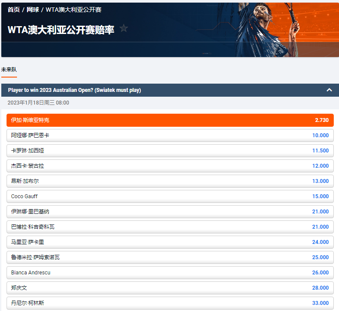Select 郑庆文 at odds 28.000
The image size is (339, 311).
tap(170, 288)
